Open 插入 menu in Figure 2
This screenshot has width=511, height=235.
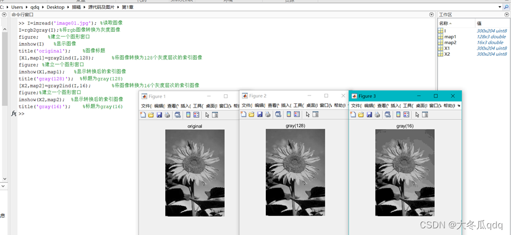point(286,105)
